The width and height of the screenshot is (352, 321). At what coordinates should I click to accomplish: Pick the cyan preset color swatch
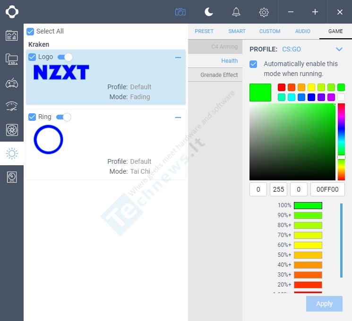(x=292, y=97)
